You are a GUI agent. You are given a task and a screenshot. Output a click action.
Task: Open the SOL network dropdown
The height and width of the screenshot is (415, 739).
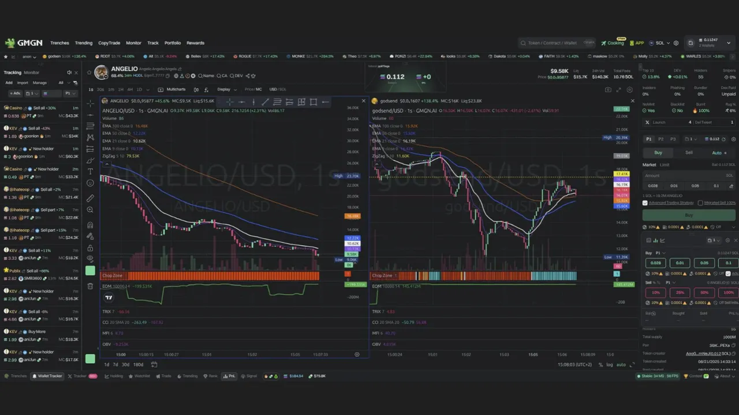click(659, 43)
